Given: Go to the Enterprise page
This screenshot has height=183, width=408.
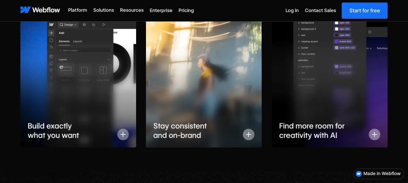Looking at the screenshot, I should [x=161, y=10].
